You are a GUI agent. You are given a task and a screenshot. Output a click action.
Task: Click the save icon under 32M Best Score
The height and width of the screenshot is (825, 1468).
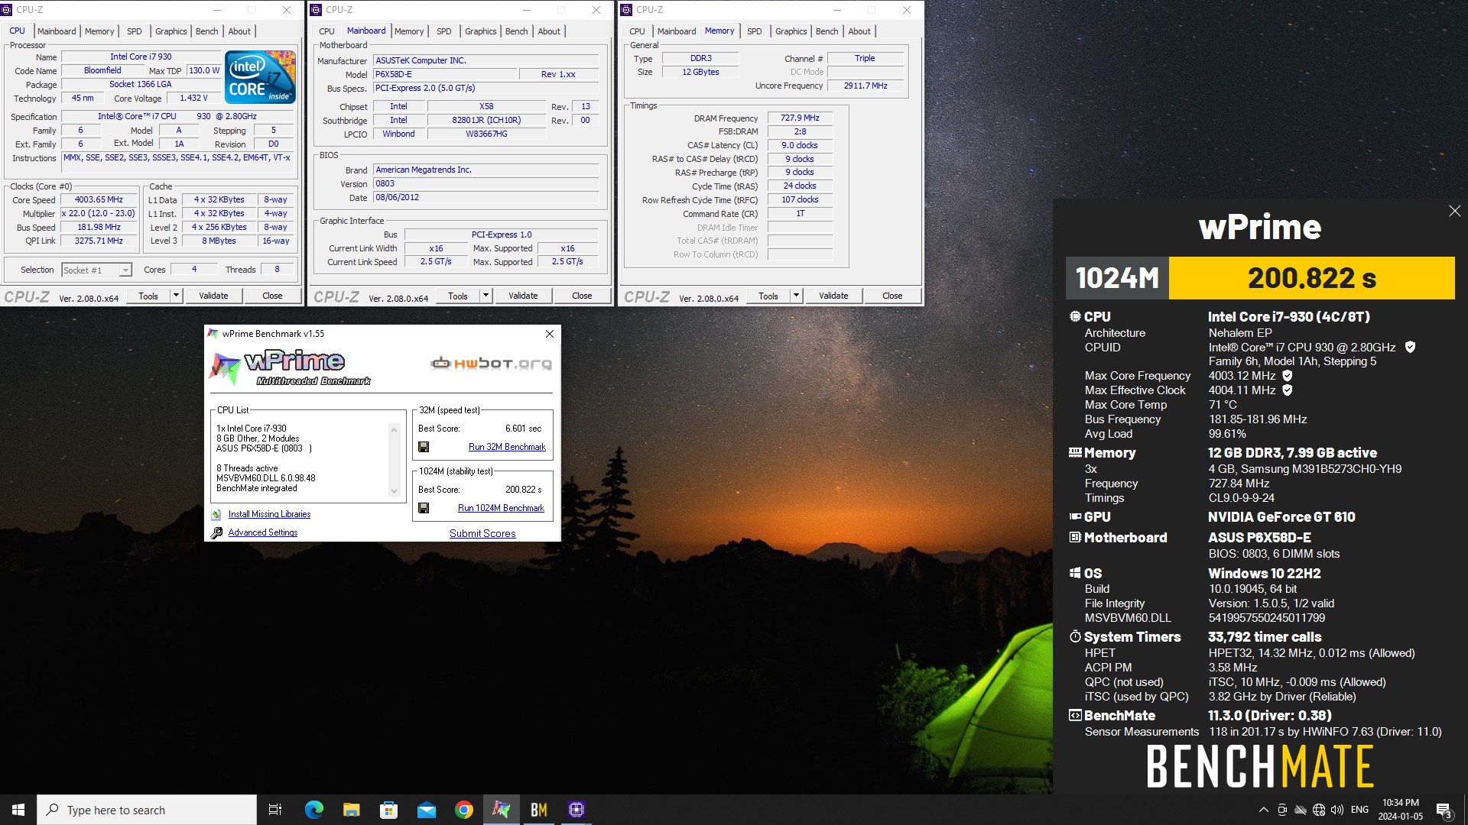(x=424, y=447)
